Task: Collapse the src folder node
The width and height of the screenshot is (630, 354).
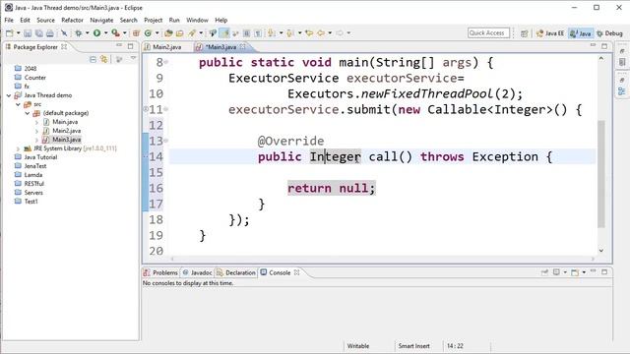Action: (x=18, y=104)
